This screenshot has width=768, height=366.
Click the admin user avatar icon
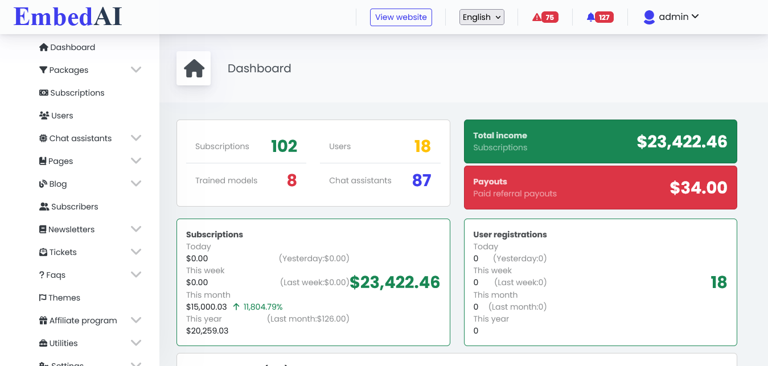pyautogui.click(x=649, y=17)
